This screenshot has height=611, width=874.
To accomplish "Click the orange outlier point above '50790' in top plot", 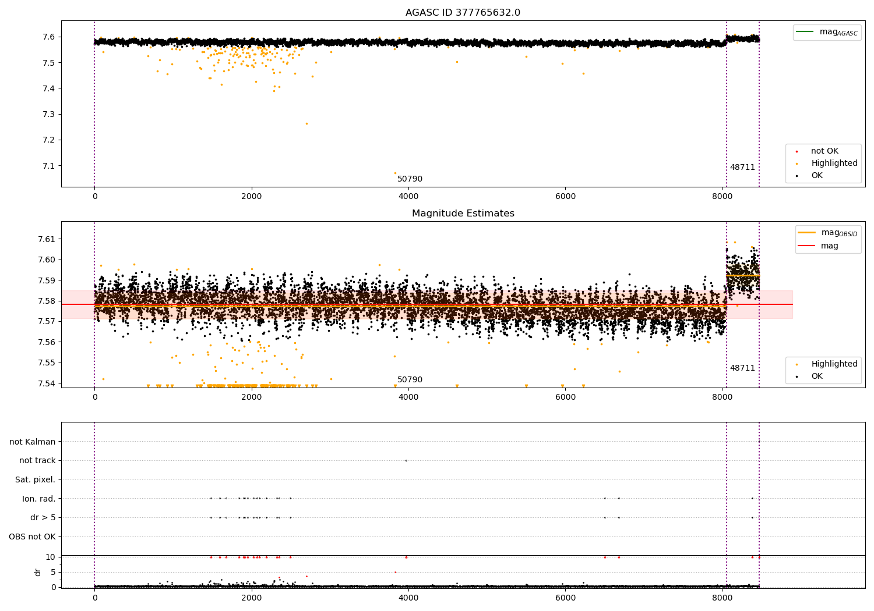I will pyautogui.click(x=395, y=173).
